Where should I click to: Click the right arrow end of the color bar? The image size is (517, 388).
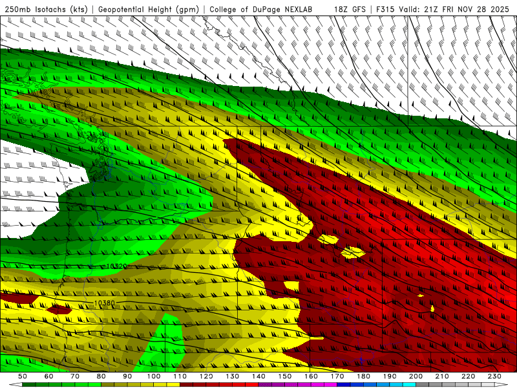click(501, 385)
